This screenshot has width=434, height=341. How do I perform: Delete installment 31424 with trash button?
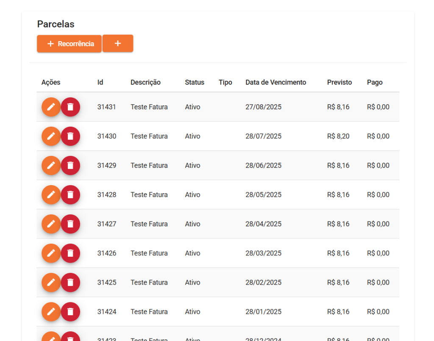pyautogui.click(x=70, y=311)
